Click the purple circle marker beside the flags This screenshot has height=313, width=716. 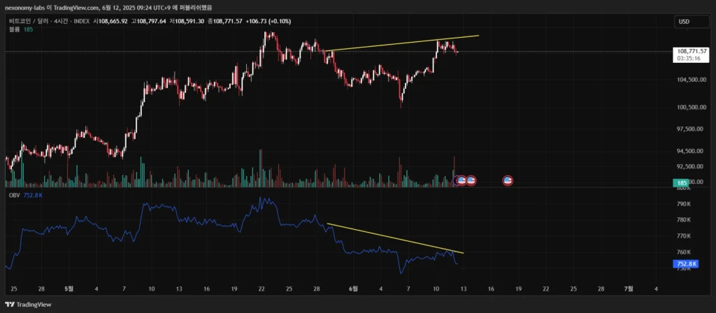tap(457, 181)
